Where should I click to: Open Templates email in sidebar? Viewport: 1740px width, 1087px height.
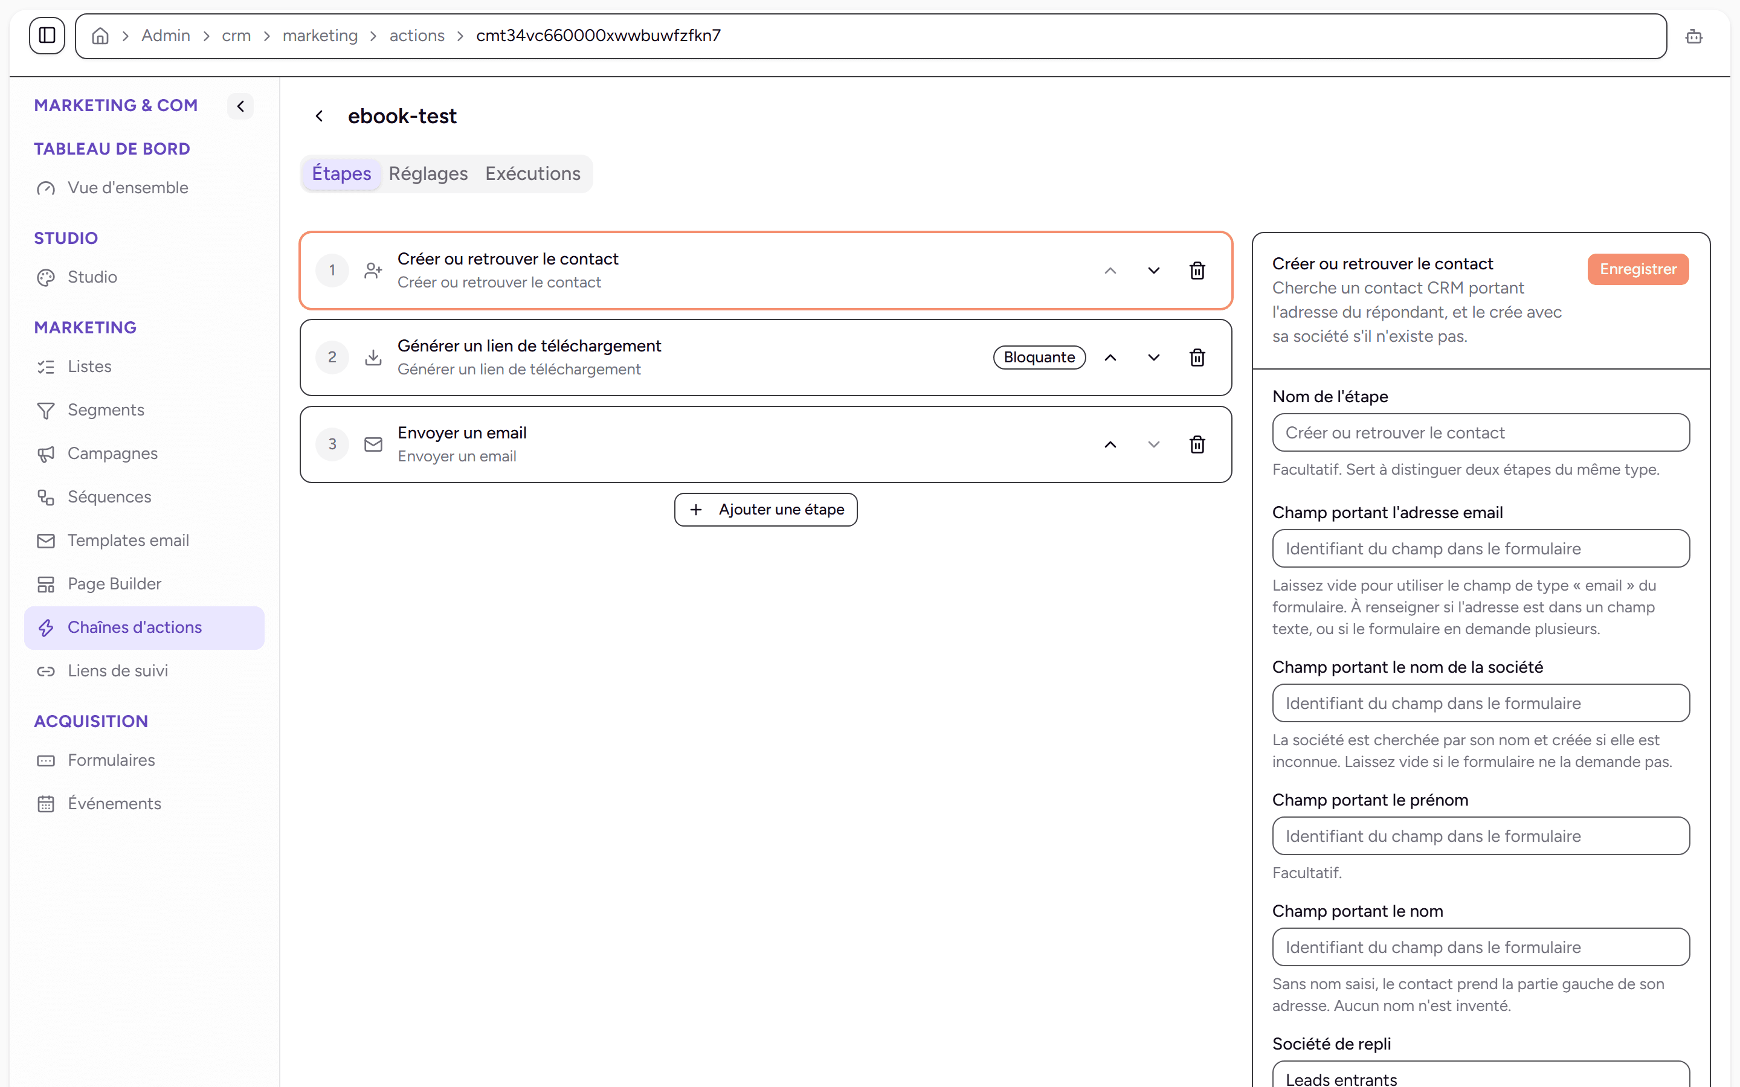[x=144, y=540]
